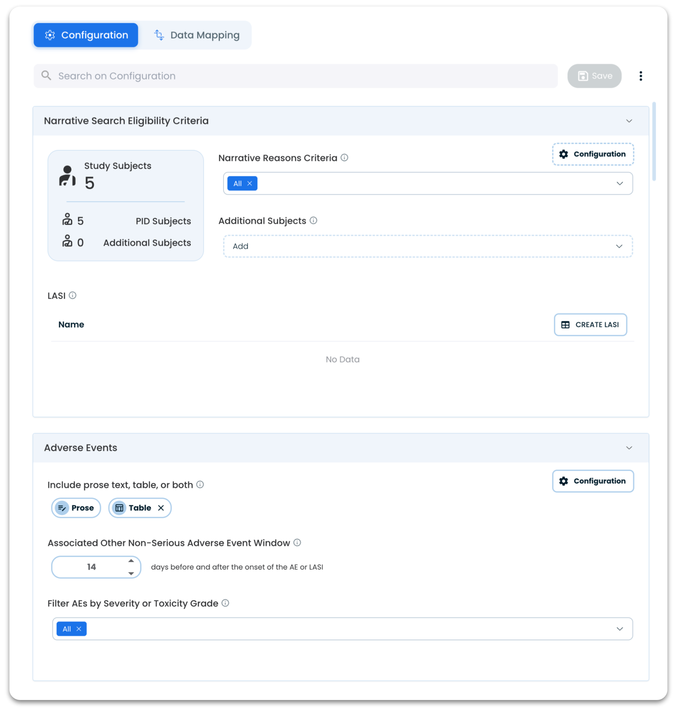This screenshot has width=678, height=714.
Task: Click the Search on Configuration field
Action: pyautogui.click(x=295, y=76)
